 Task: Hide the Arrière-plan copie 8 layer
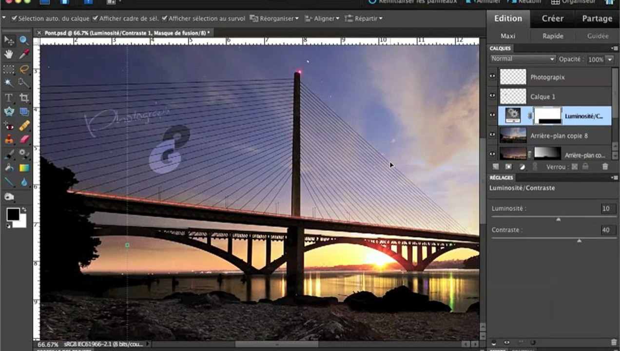(492, 135)
